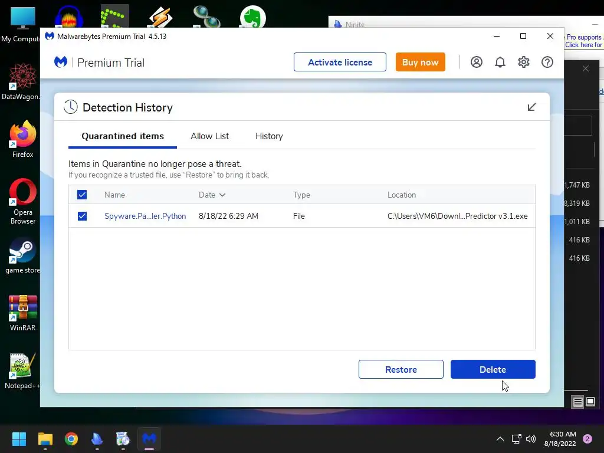Launch Opera Browser desktop shortcut
The image size is (604, 453).
23,202
